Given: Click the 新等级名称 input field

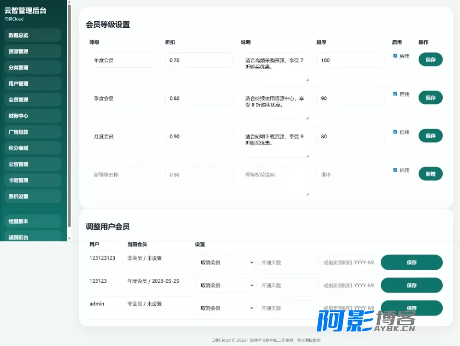Looking at the screenshot, I should [x=123, y=175].
